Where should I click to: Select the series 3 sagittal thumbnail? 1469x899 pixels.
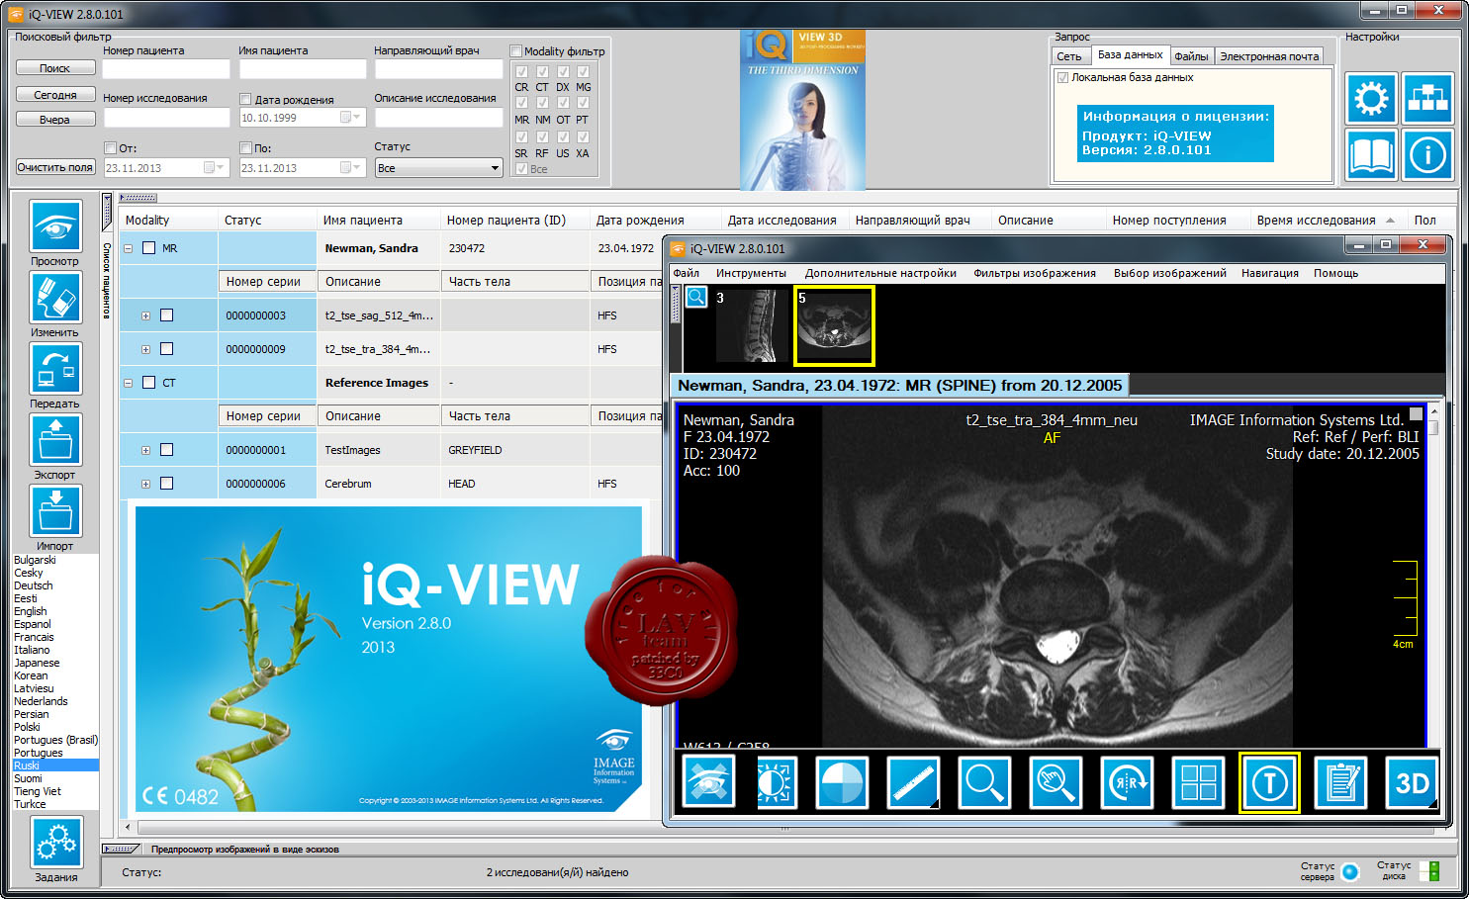(x=751, y=325)
